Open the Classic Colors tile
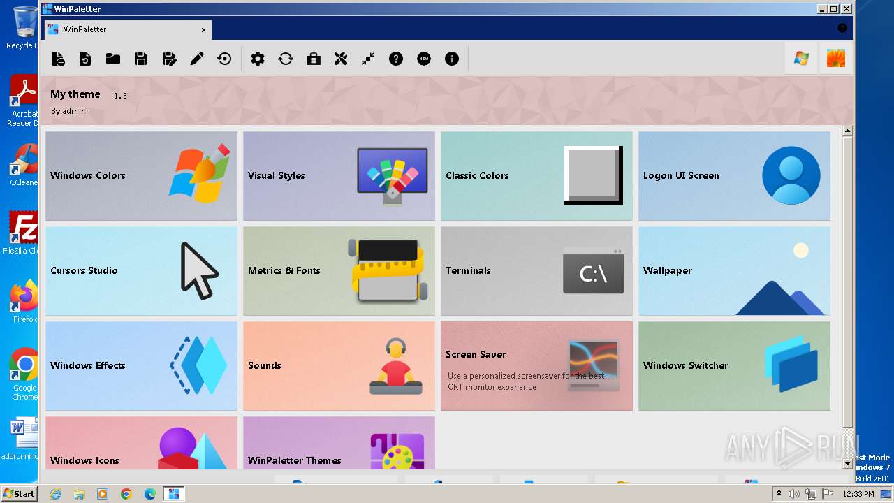The height and width of the screenshot is (503, 894). click(x=537, y=176)
